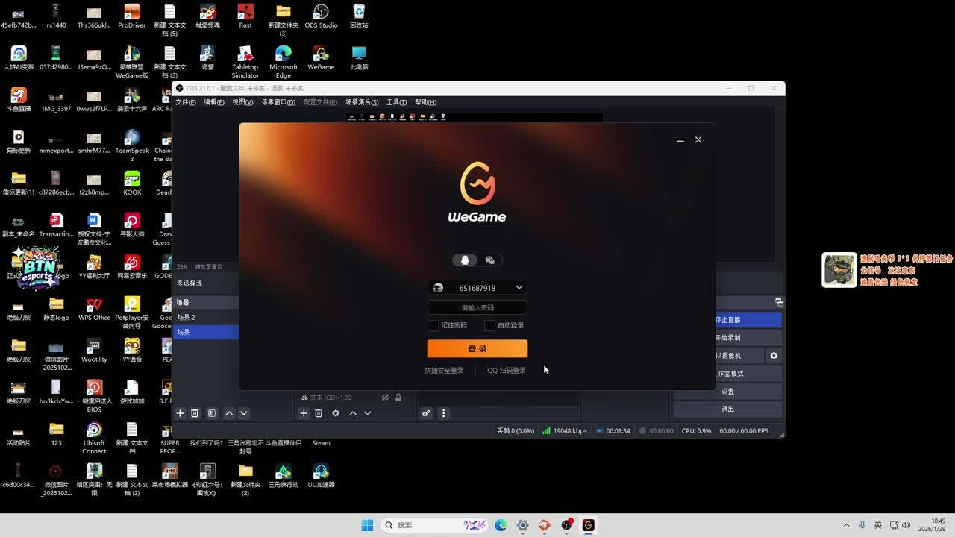Open the 编辑(E) menu in OBS

pyautogui.click(x=214, y=102)
